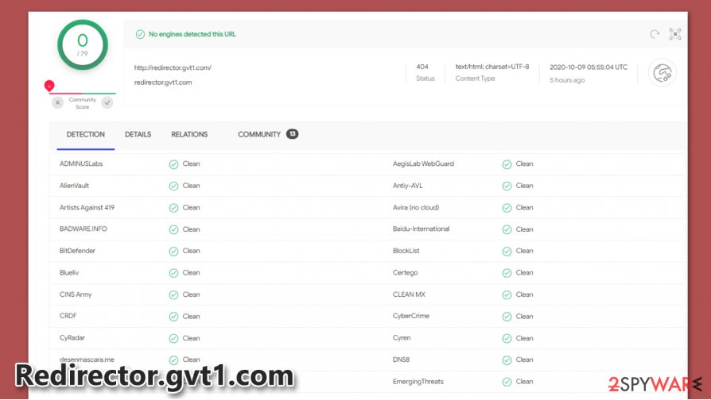Click the BlockList clean check icon
711x400 pixels.
coord(507,251)
